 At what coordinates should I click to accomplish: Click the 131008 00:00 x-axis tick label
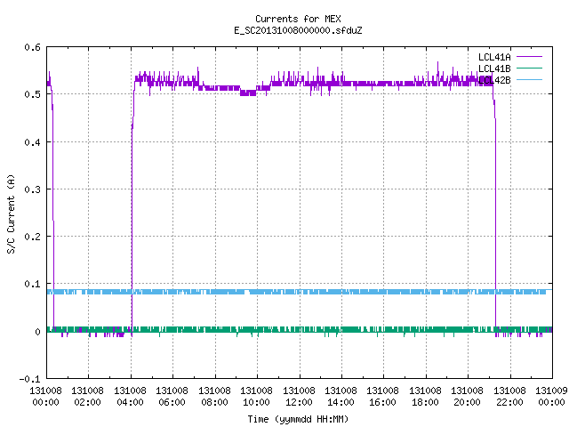pyautogui.click(x=45, y=397)
